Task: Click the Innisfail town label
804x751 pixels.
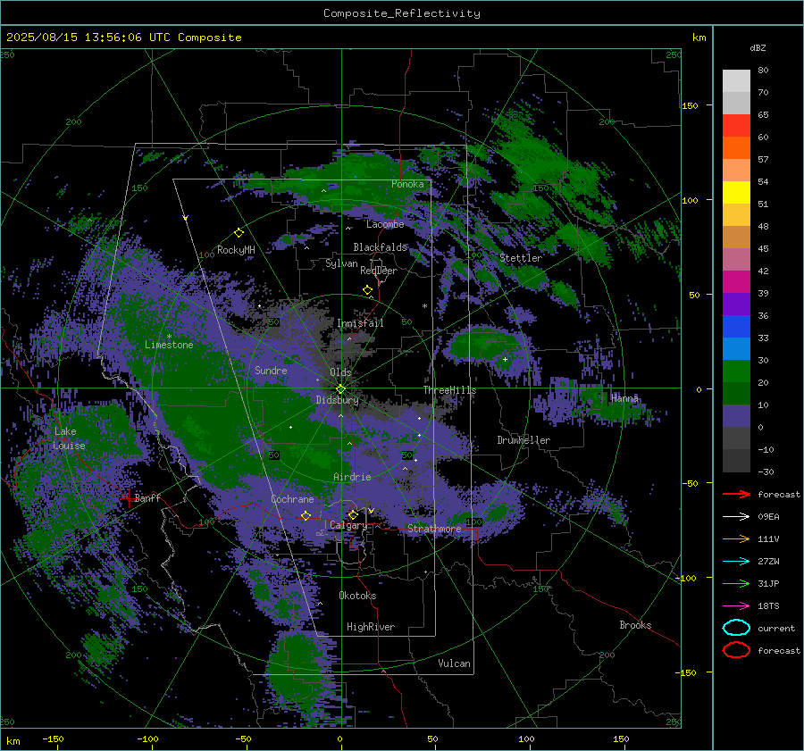Action: pos(360,323)
